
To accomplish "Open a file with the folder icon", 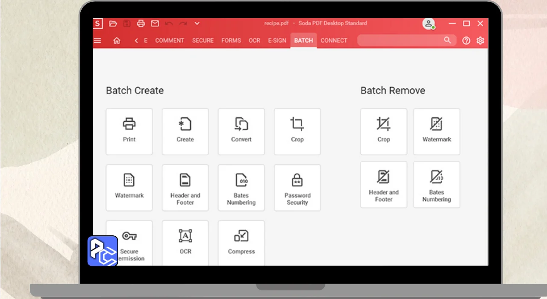I will 113,23.
